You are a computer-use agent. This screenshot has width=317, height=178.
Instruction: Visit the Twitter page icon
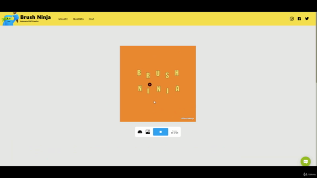[x=307, y=19]
